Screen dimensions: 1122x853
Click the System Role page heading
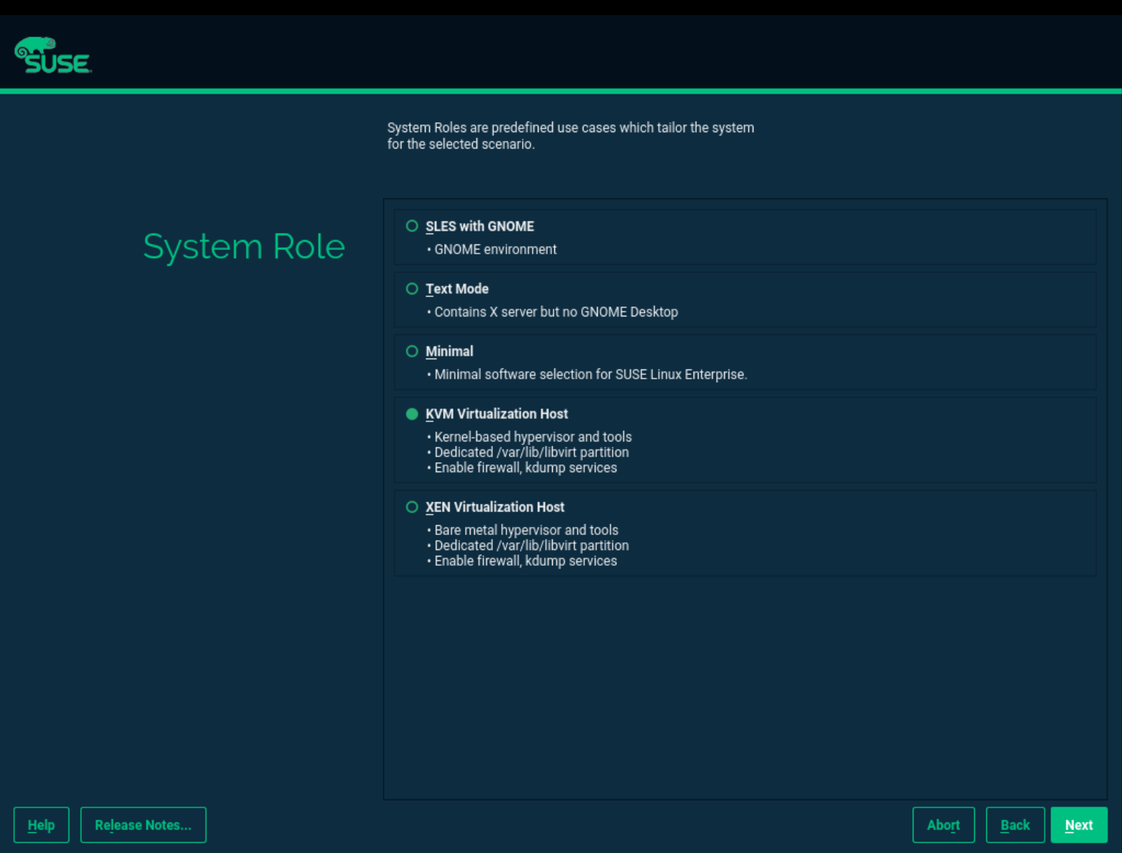pos(244,246)
